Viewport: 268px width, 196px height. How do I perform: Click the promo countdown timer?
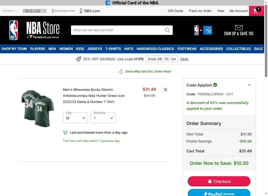(162, 59)
